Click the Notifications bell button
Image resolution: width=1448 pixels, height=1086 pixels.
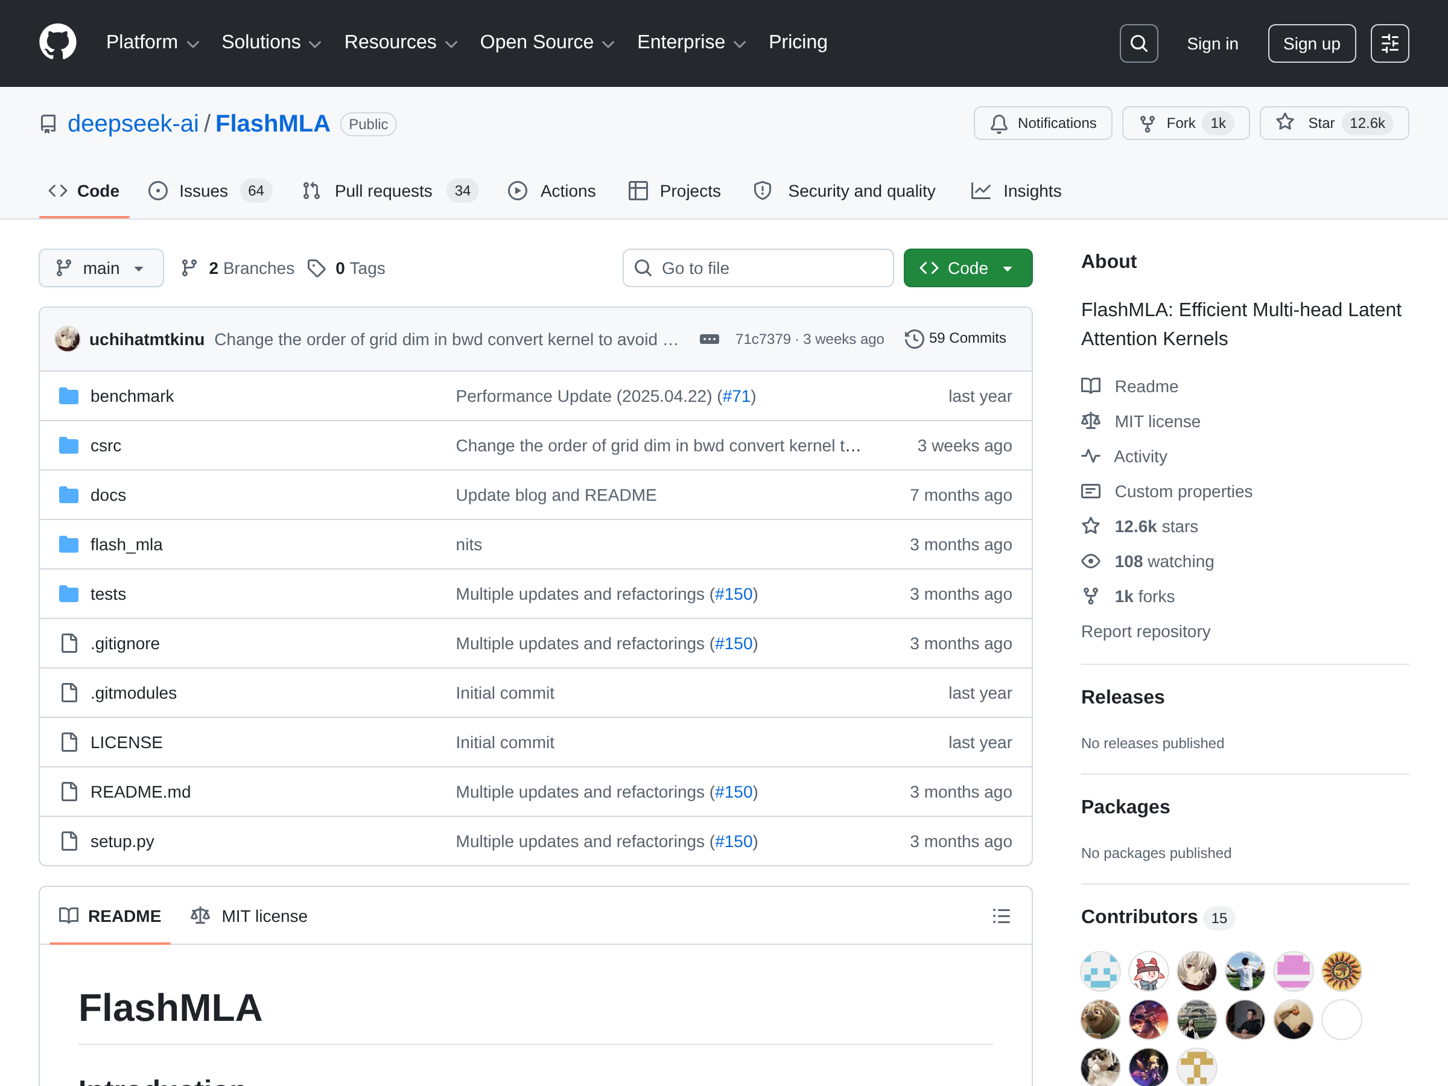click(x=1042, y=123)
